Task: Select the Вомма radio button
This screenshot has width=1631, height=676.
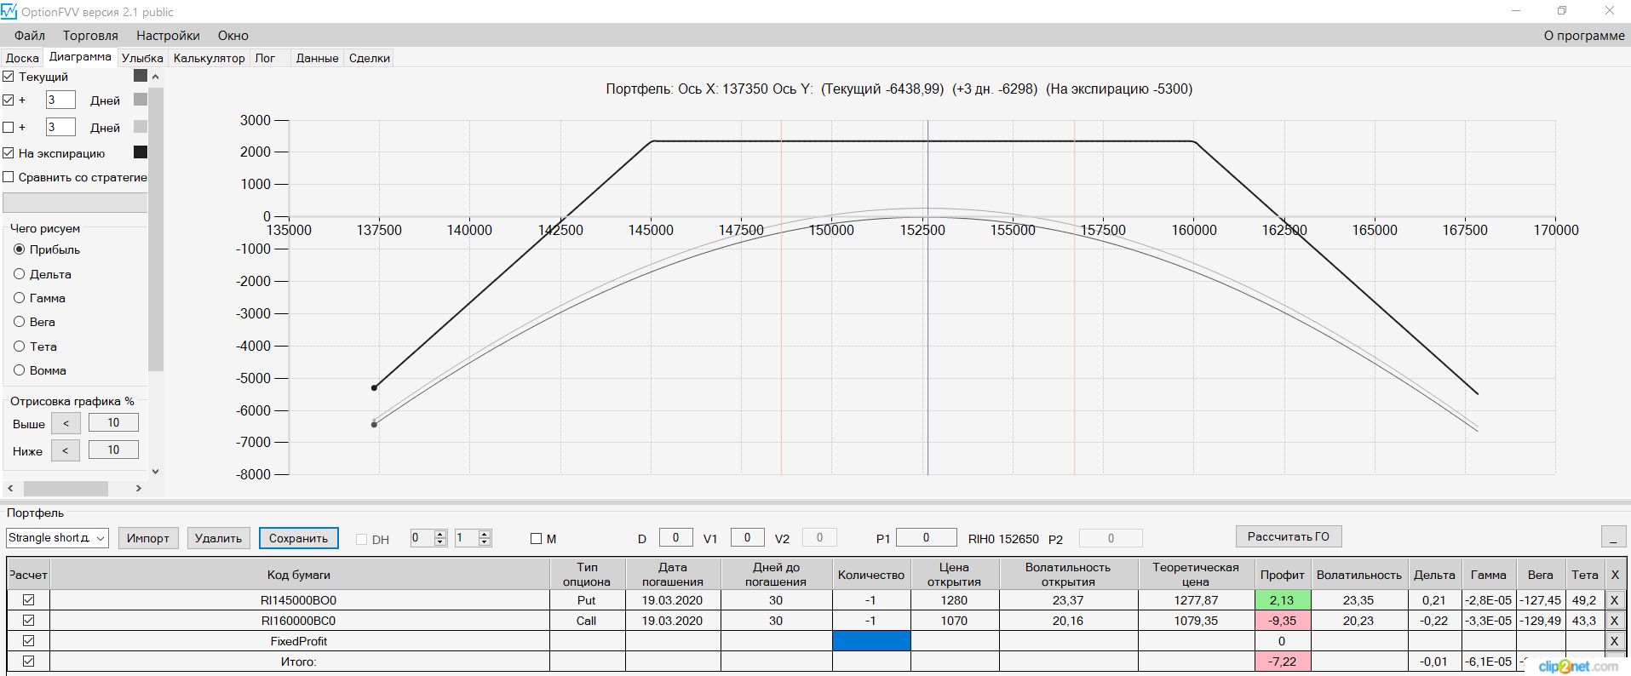Action: 19,370
